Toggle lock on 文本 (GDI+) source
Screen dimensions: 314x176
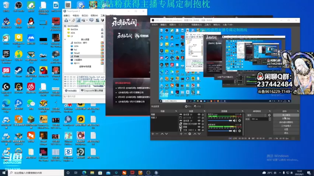coord(203,130)
